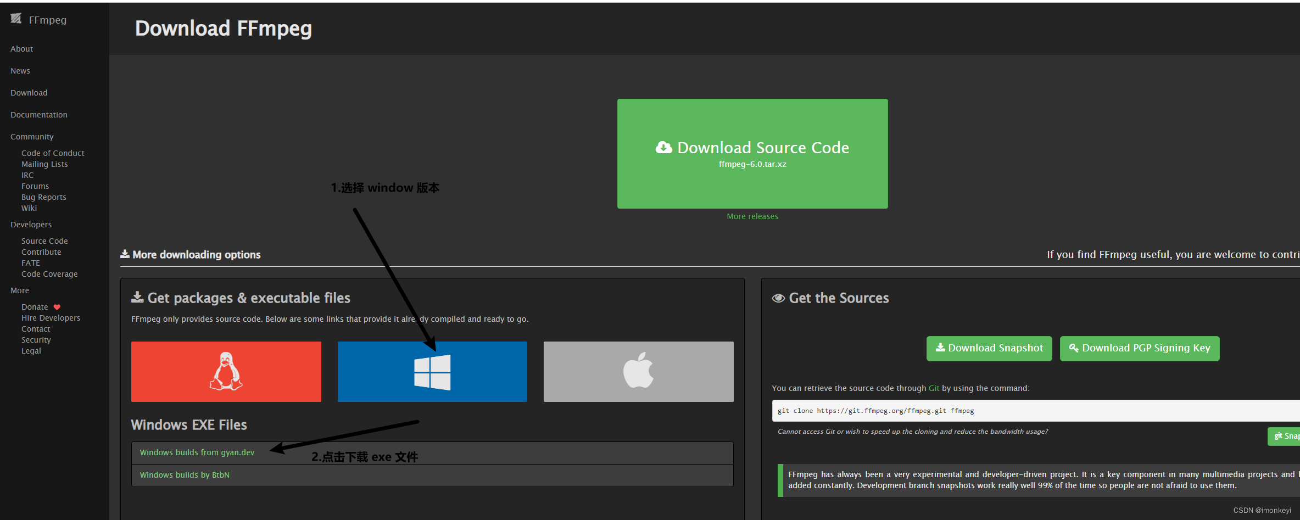Open the Developers sidebar section
The height and width of the screenshot is (520, 1300).
click(31, 225)
